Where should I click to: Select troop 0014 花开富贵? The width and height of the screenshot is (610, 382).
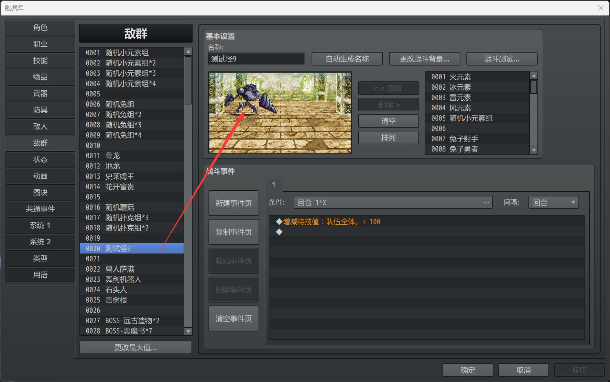132,187
